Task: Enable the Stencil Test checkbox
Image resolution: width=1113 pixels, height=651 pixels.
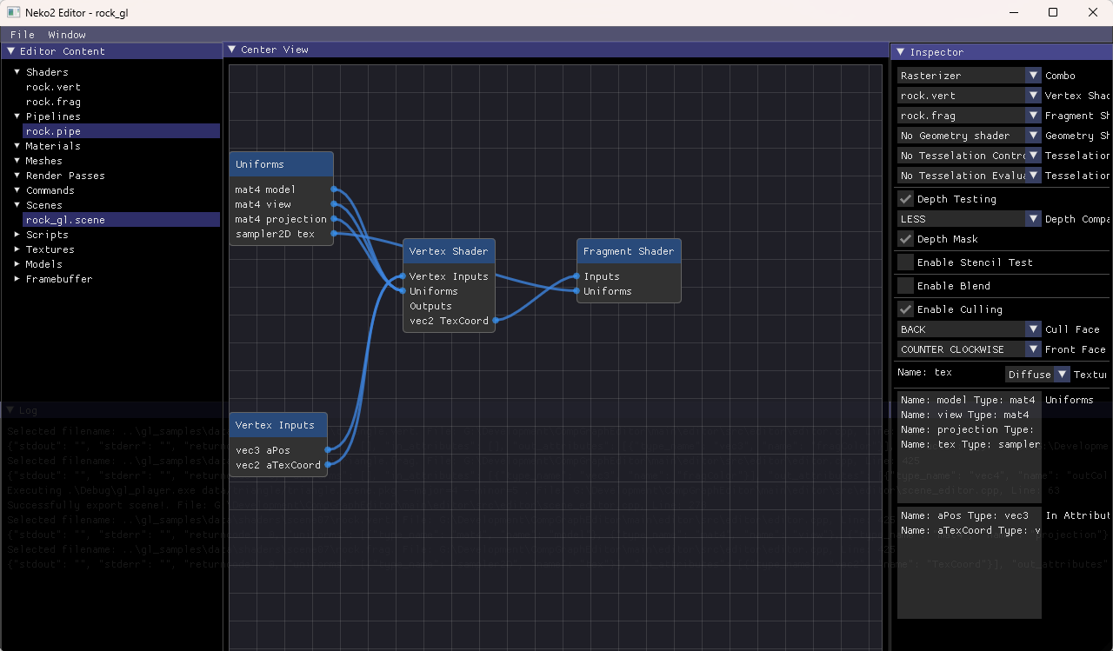Action: pos(906,262)
